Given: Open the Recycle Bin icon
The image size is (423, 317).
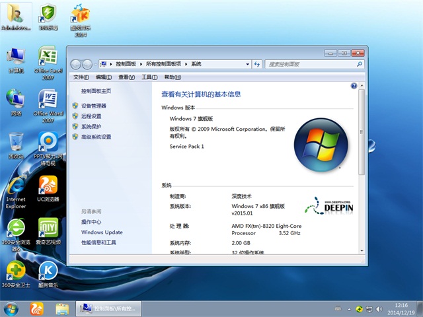Looking at the screenshot, I should pos(16,145).
